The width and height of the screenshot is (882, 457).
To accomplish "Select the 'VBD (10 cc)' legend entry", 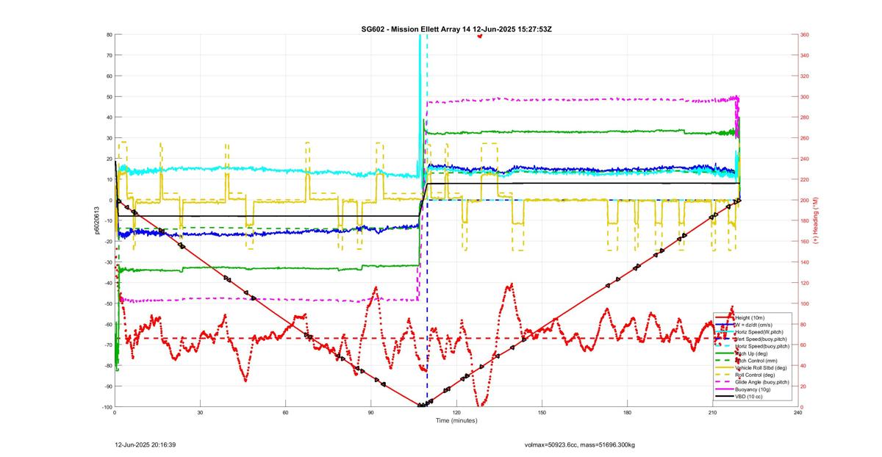I will [749, 397].
